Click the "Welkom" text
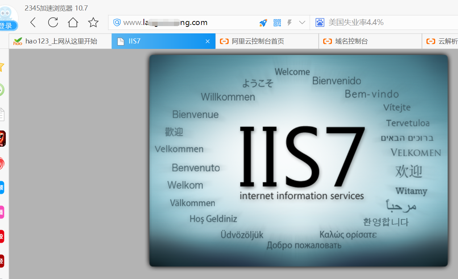This screenshot has height=279, width=458. pyautogui.click(x=185, y=185)
